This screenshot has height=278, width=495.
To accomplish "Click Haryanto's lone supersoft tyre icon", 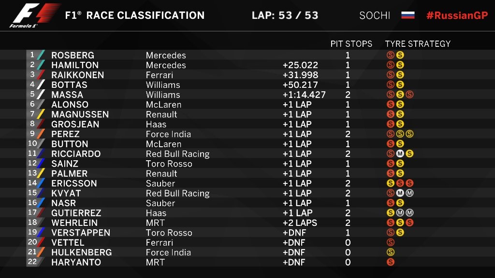I will pos(391,262).
